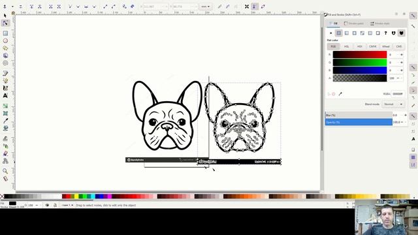Image resolution: width=418 pixels, height=235 pixels.
Task: Toggle layer visibility eye in status bar
Action: 47,205
